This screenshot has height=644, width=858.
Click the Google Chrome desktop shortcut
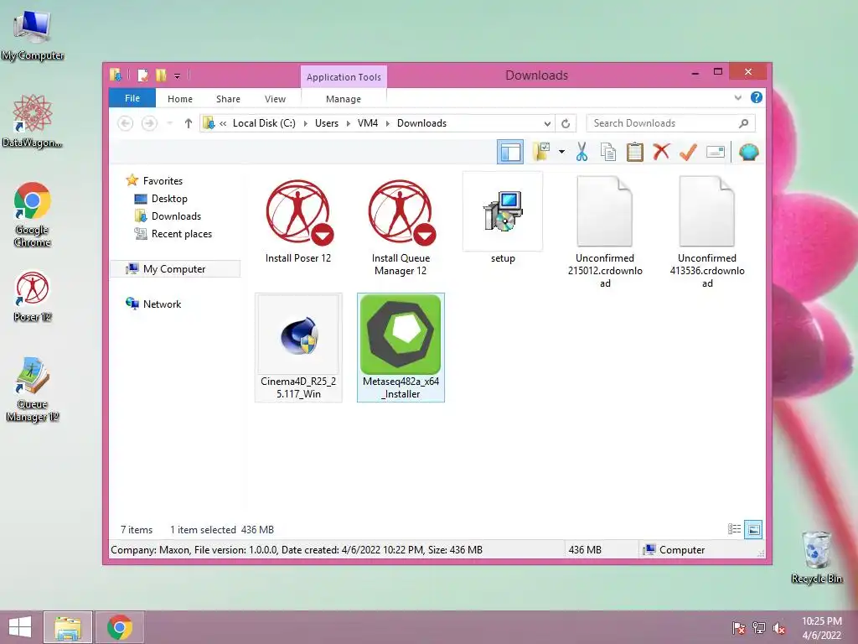pos(33,215)
